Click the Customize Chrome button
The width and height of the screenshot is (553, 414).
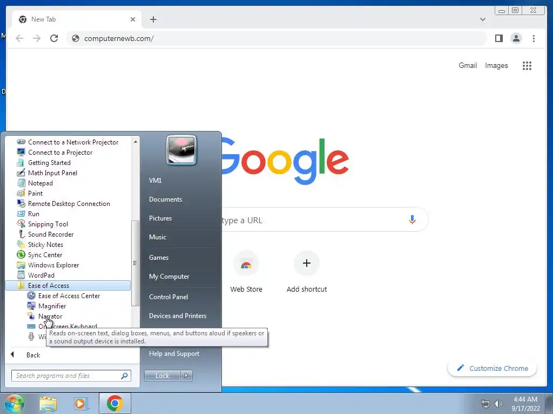[x=493, y=368]
